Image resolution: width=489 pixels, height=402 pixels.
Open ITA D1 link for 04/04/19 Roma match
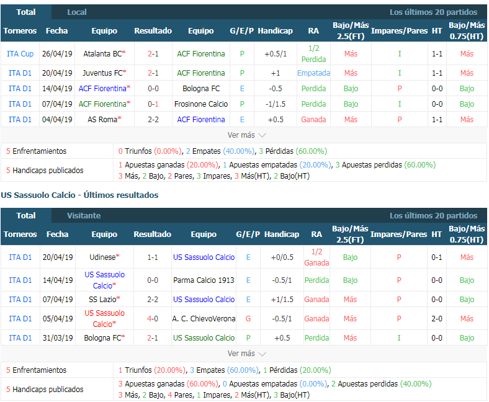[20, 120]
